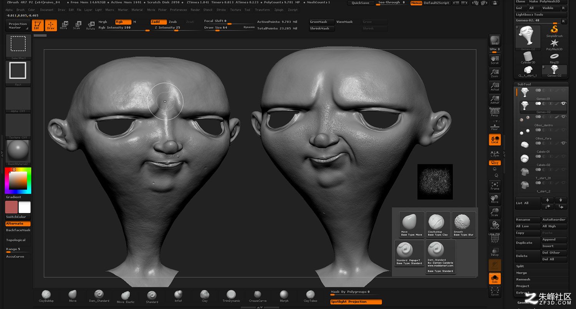Click the Append button

pyautogui.click(x=554, y=239)
